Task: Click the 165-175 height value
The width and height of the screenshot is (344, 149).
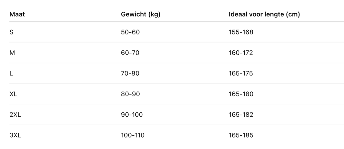Action: [x=241, y=73]
